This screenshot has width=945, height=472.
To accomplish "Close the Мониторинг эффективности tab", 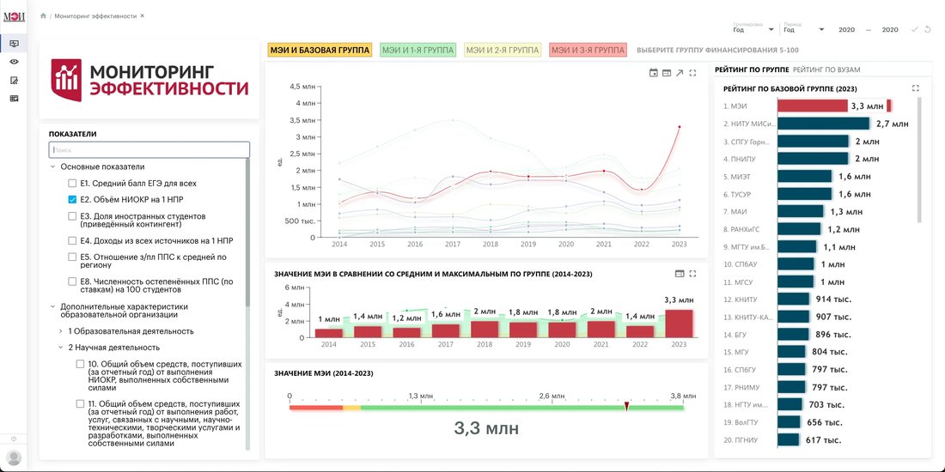I will tap(143, 16).
